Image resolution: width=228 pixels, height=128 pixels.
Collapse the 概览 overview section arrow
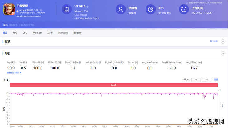(223, 41)
